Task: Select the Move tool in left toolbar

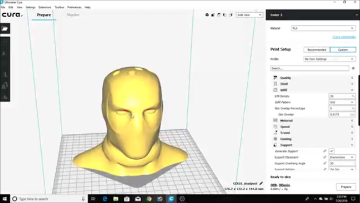Action: [x=5, y=42]
